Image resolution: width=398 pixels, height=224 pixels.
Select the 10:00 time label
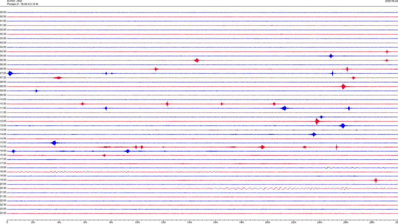(x=3, y=99)
